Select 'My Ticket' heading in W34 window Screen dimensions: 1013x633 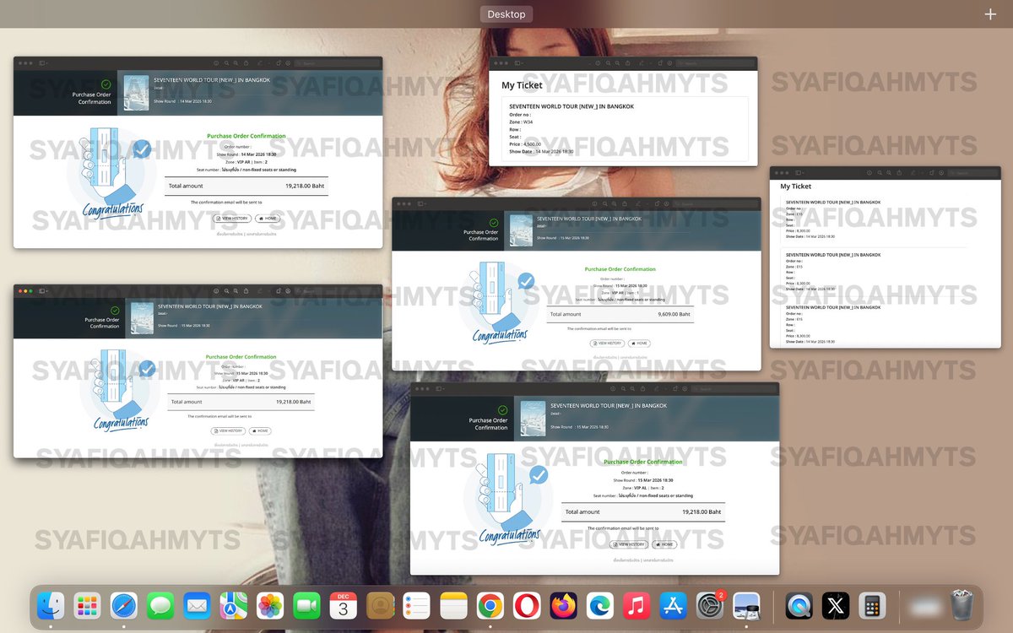click(522, 85)
